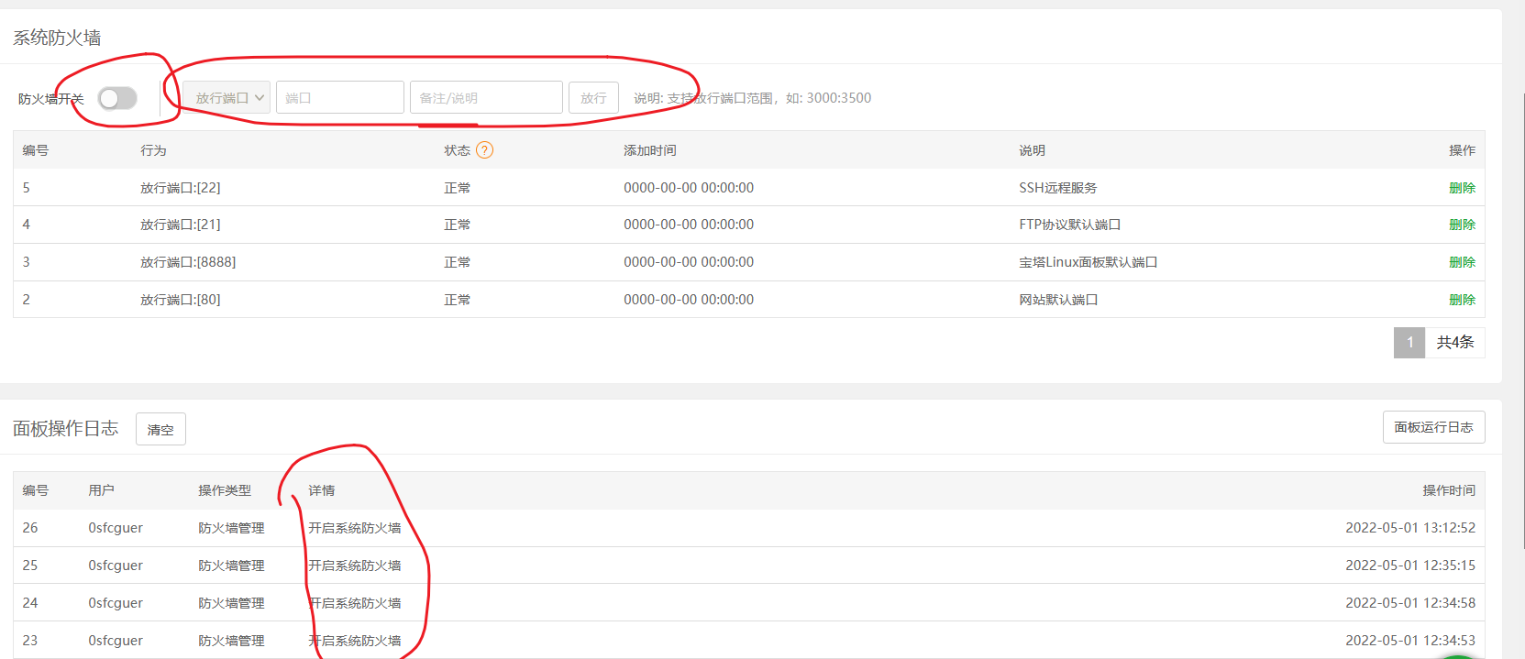The width and height of the screenshot is (1525, 659).
Task: Toggle the 防火墙开关 switch
Action: (117, 98)
